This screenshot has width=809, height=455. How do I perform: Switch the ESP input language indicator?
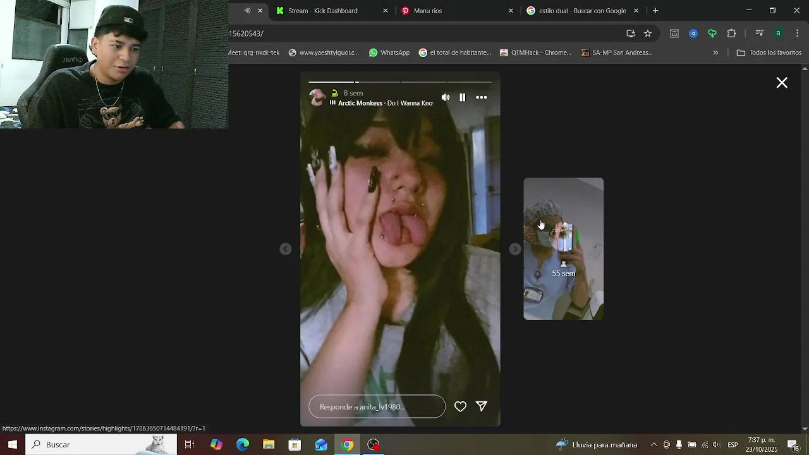(x=733, y=444)
